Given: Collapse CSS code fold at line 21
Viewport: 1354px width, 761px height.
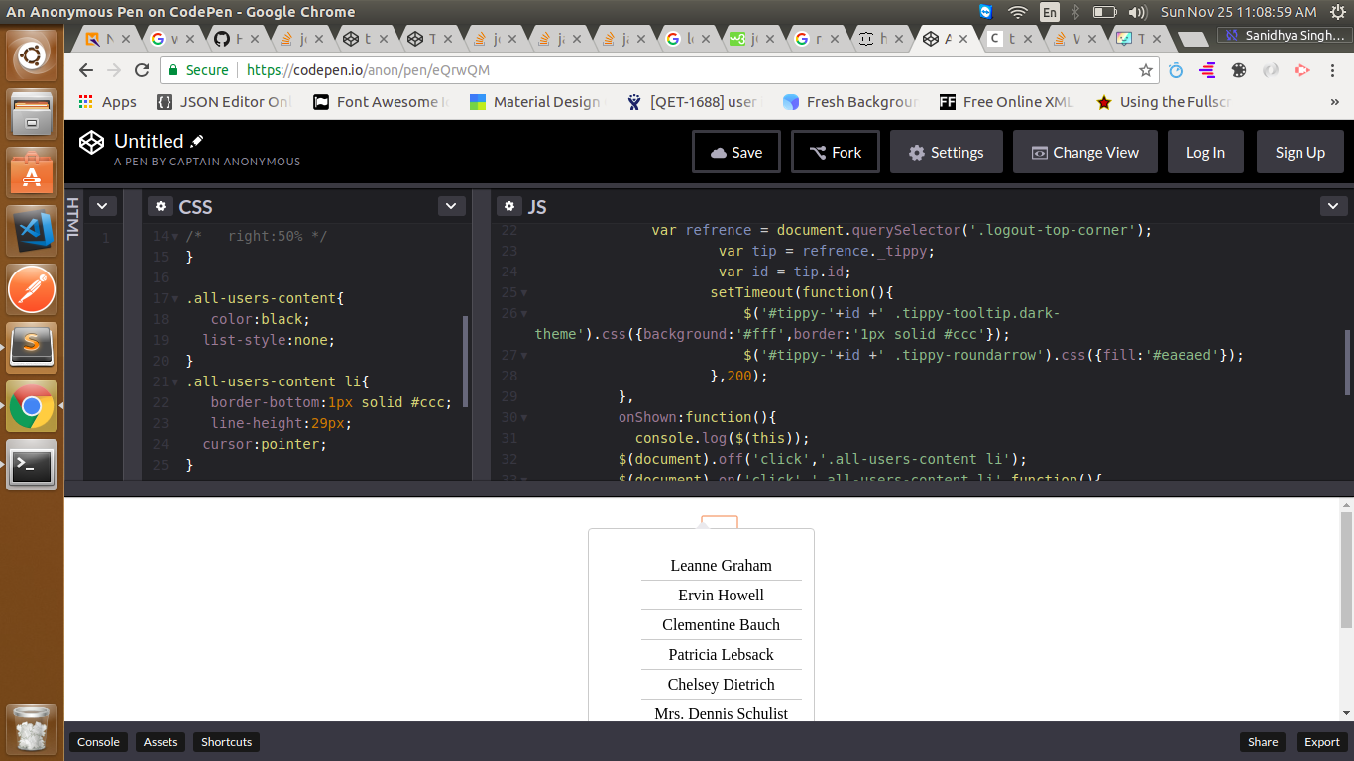Looking at the screenshot, I should point(175,382).
